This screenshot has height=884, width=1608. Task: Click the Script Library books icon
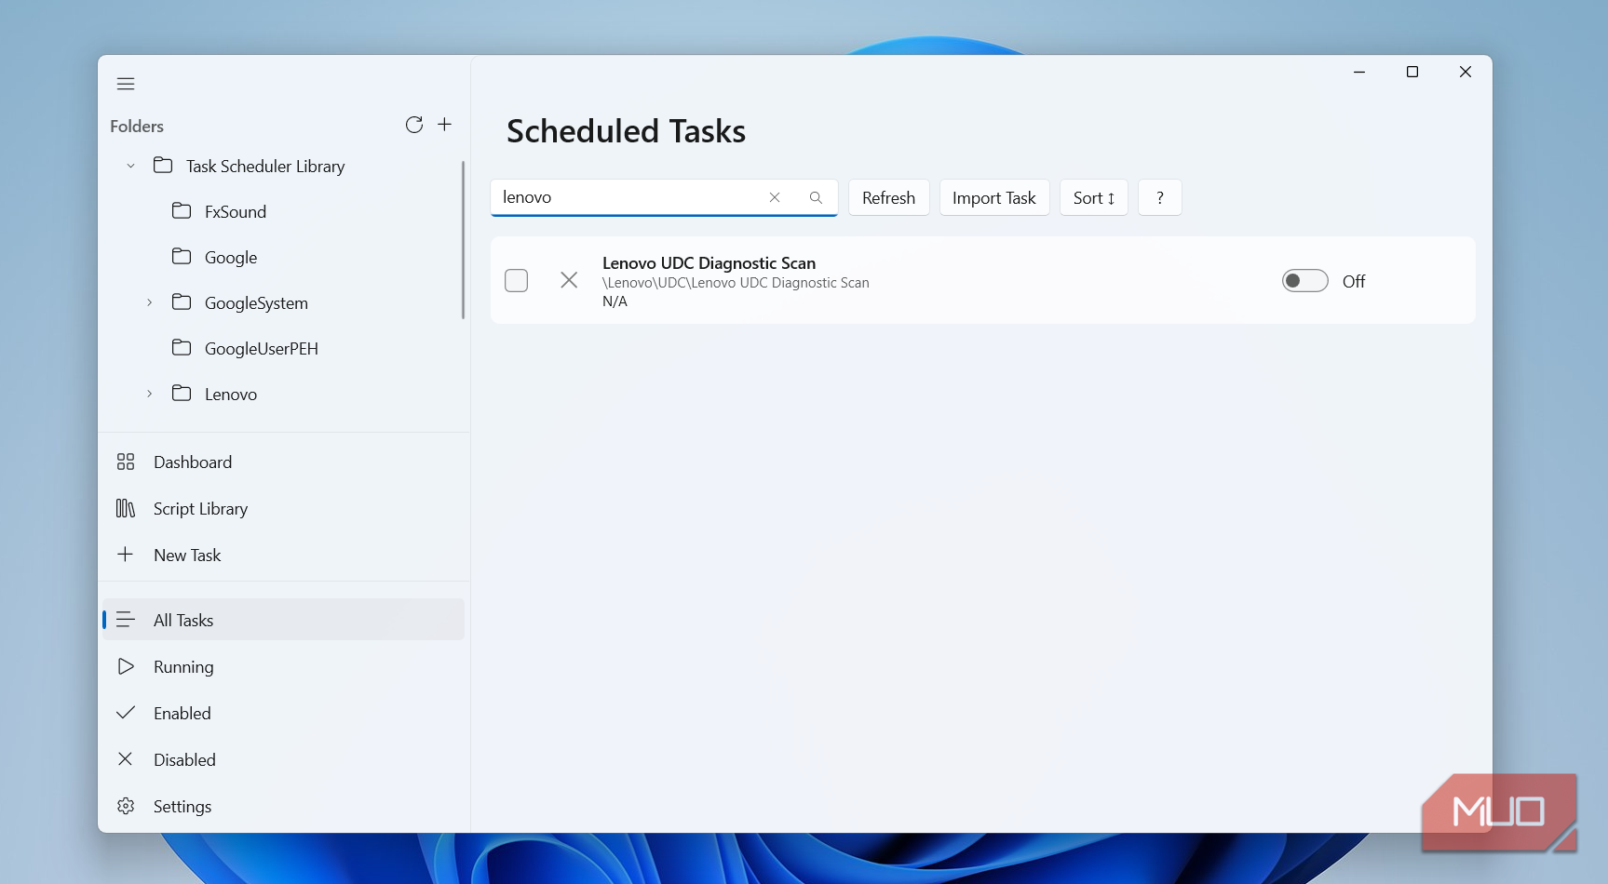point(126,508)
